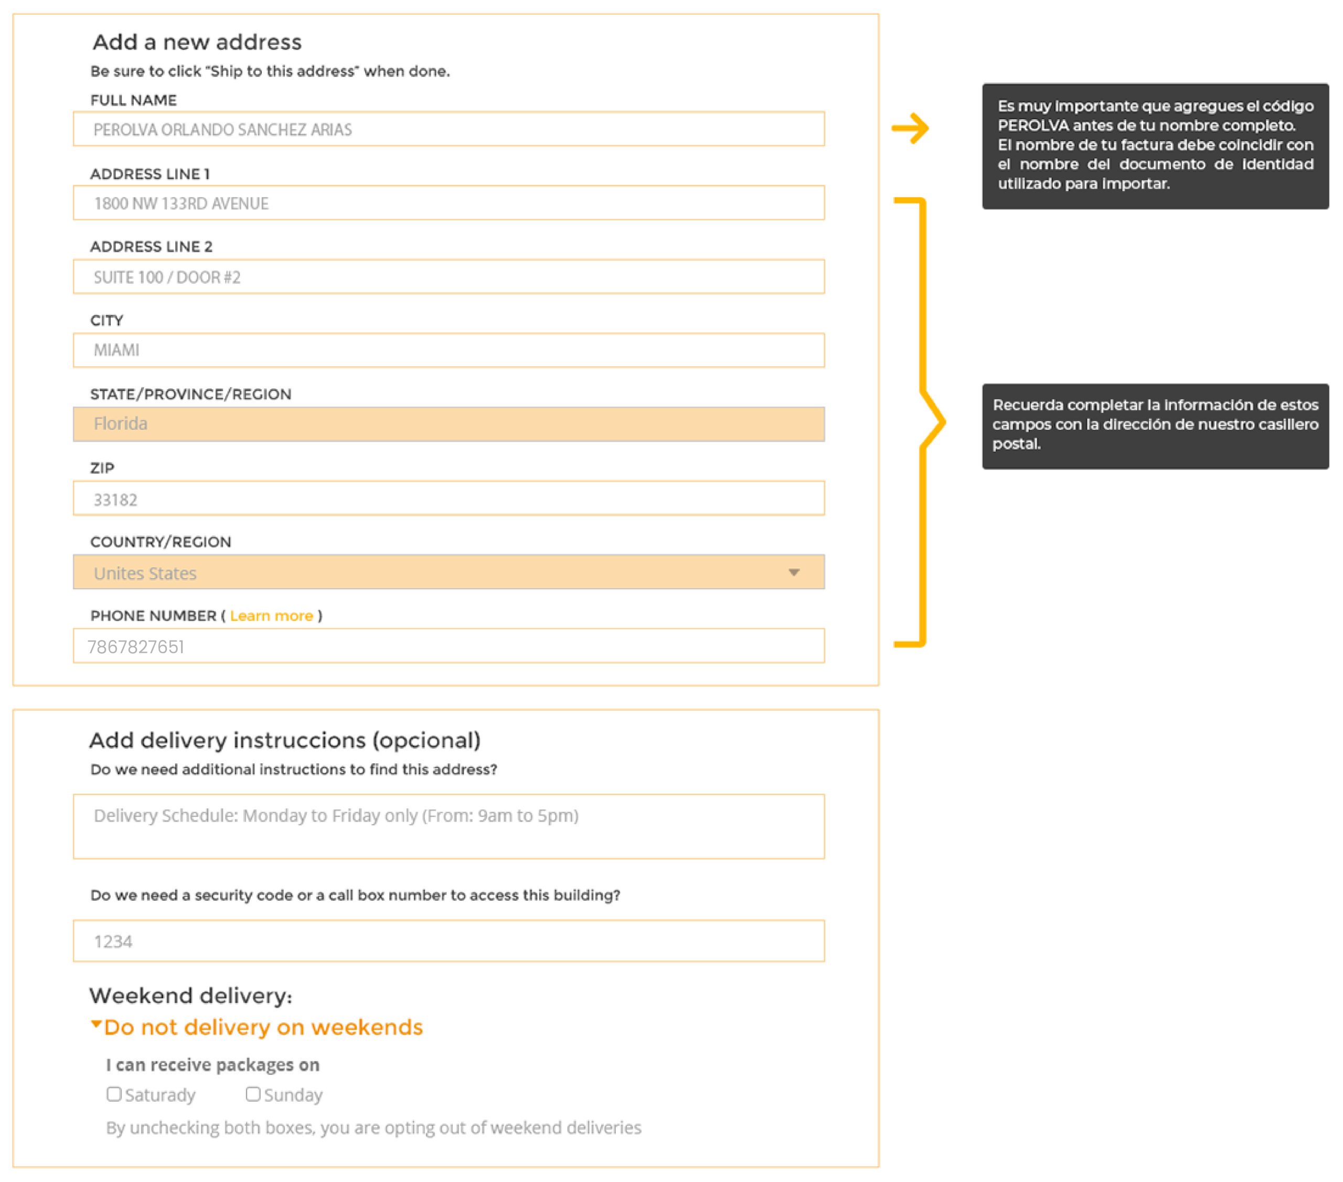1343x1182 pixels.
Task: Click the Address Line 2 field
Action: [449, 276]
